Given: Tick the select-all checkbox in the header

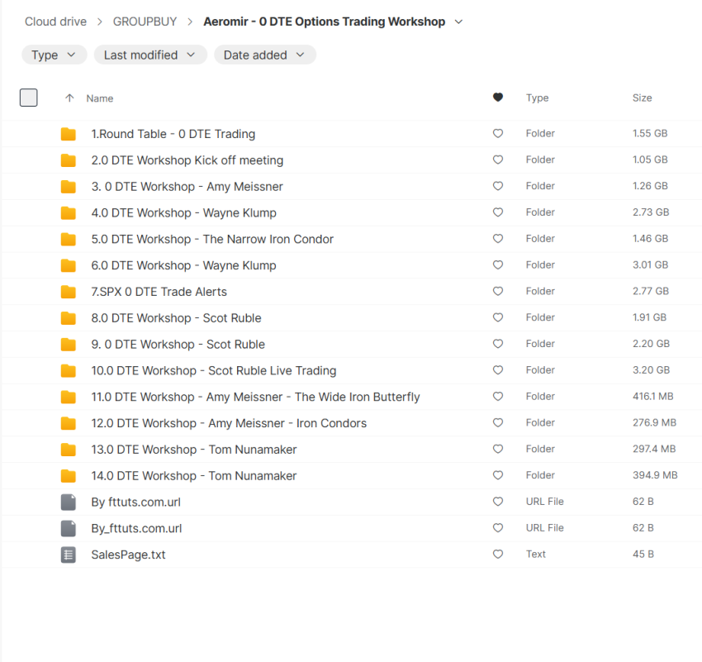Looking at the screenshot, I should coord(29,98).
